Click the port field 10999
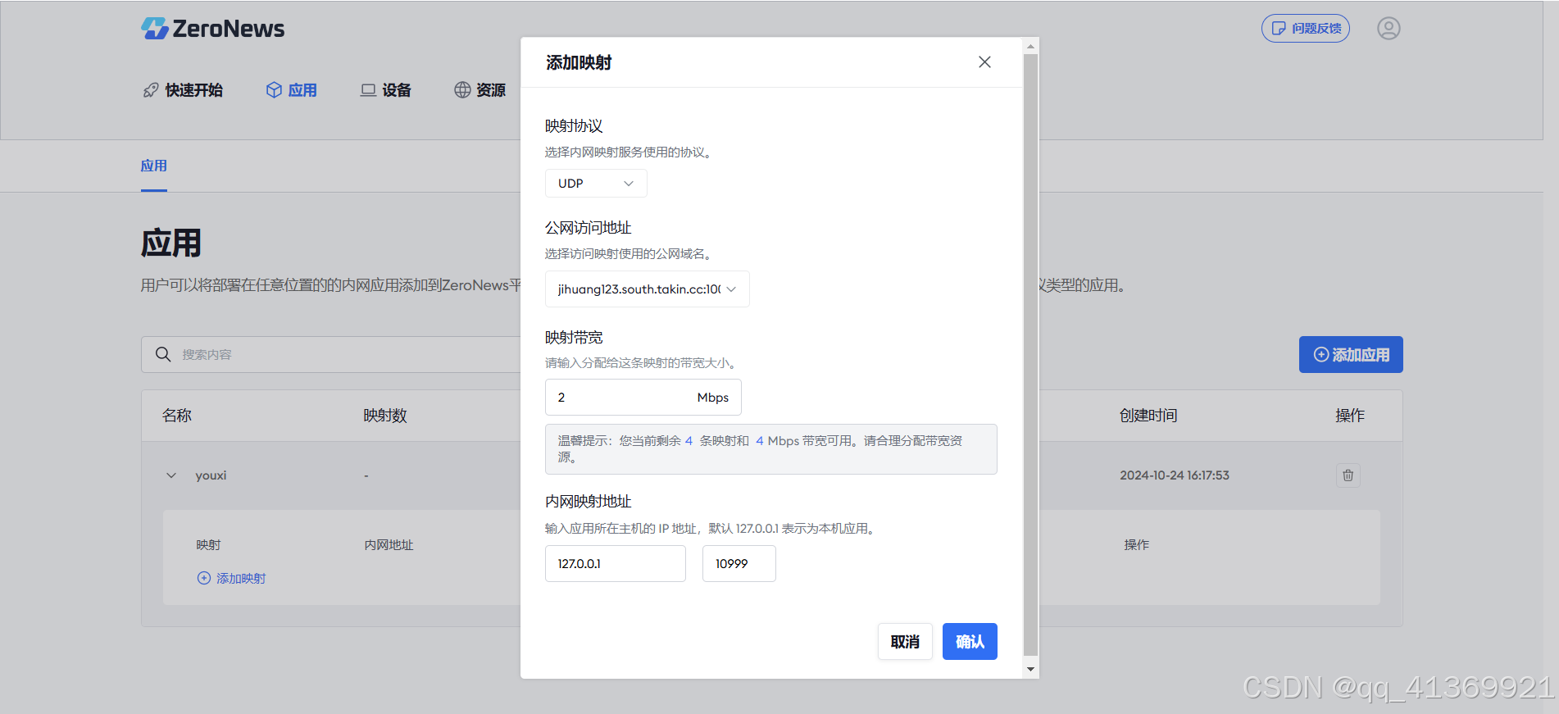This screenshot has height=714, width=1559. [739, 564]
